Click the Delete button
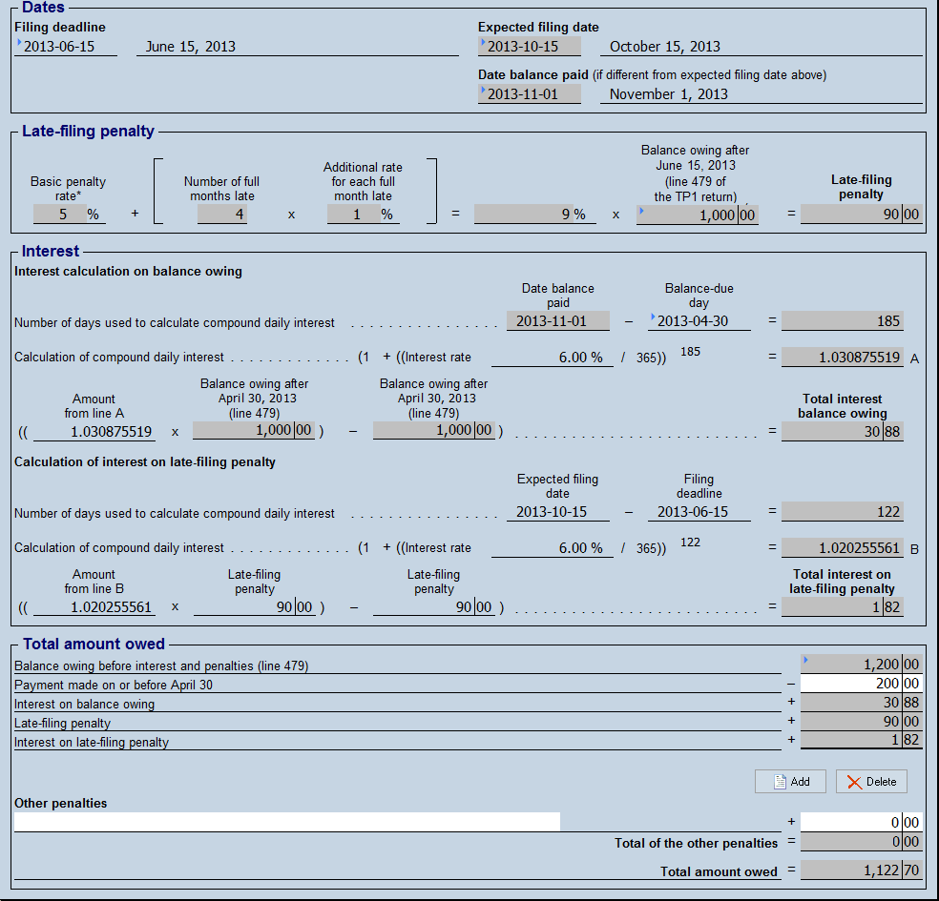Image resolution: width=939 pixels, height=901 pixels. (x=871, y=782)
